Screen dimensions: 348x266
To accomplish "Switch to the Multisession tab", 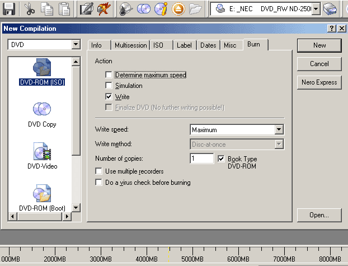I will tap(131, 45).
